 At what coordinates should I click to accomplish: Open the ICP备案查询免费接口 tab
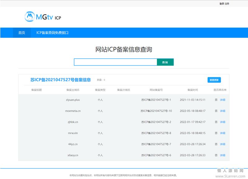point(52,33)
